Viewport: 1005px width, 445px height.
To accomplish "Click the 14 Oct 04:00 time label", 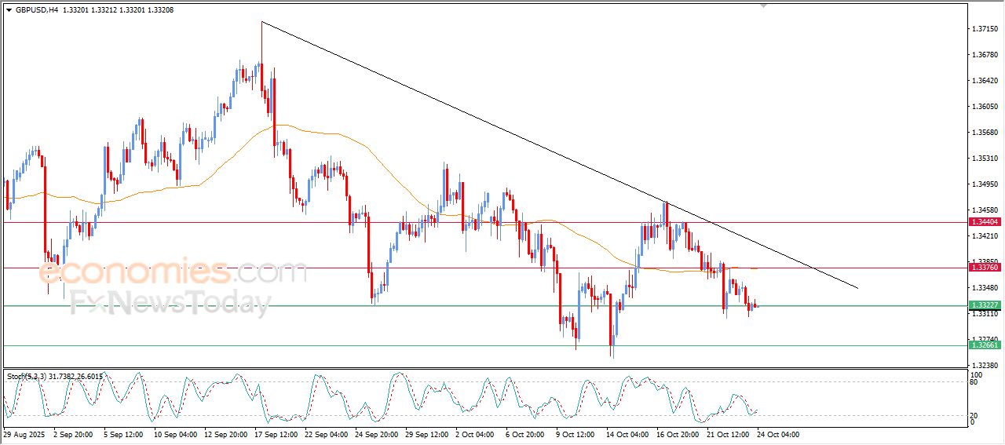I will tap(629, 434).
